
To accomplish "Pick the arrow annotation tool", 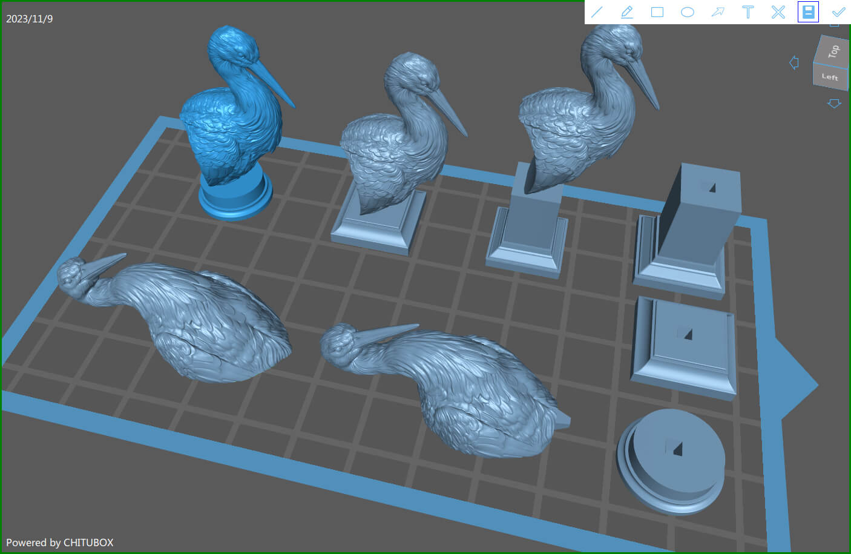I will pyautogui.click(x=718, y=12).
